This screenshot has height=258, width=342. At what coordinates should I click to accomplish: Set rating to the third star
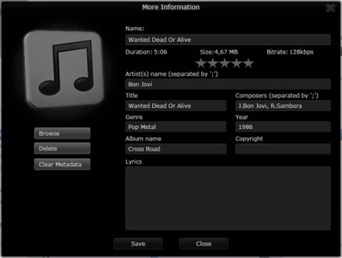[x=224, y=63]
